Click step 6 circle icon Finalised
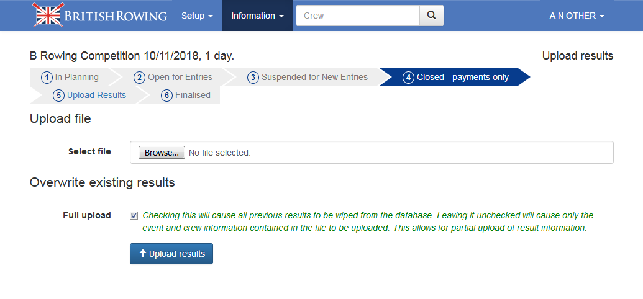The height and width of the screenshot is (299, 643). (x=166, y=96)
